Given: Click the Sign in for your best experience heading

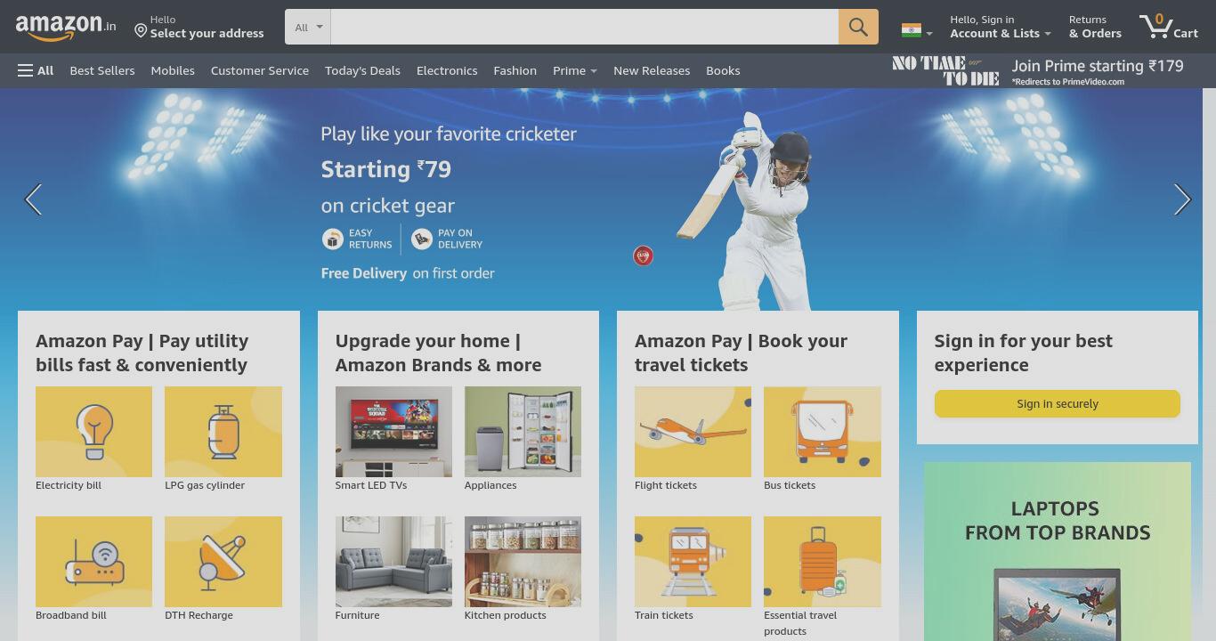Looking at the screenshot, I should (x=1024, y=353).
